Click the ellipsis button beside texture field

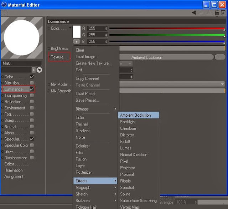point(220,57)
